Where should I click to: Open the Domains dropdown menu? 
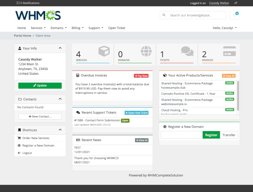coord(59,28)
